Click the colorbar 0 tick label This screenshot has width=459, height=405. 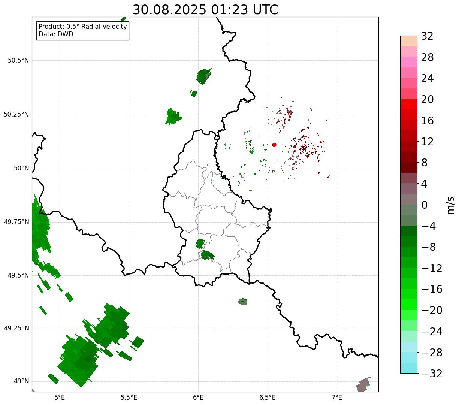tap(424, 205)
